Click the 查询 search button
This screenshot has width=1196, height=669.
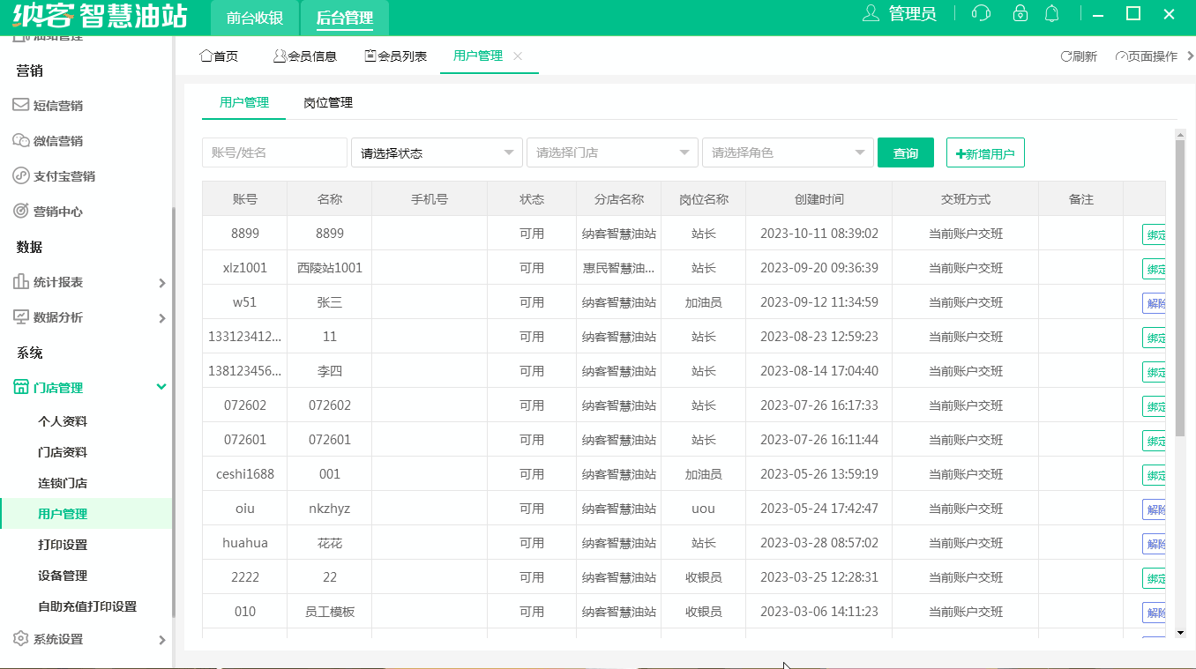point(905,152)
